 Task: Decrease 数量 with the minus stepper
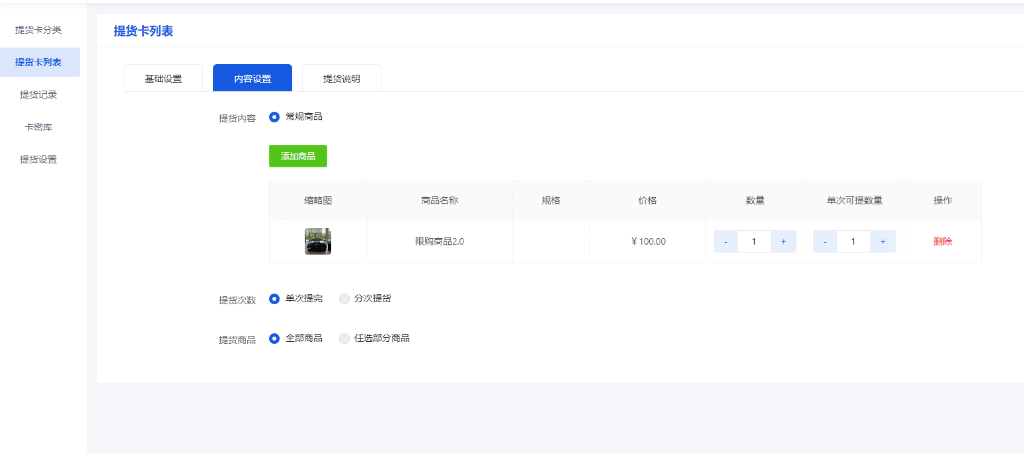(x=725, y=241)
